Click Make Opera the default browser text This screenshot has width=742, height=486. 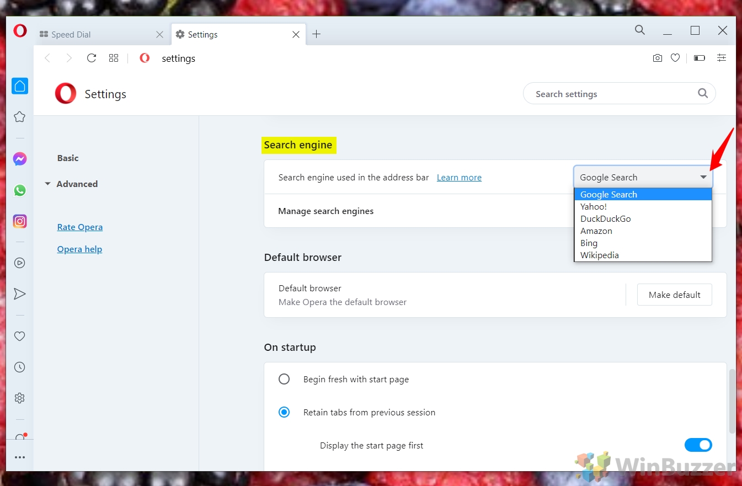(343, 302)
